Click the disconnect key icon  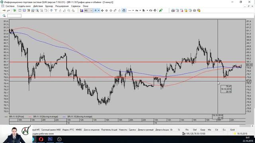click(8, 11)
